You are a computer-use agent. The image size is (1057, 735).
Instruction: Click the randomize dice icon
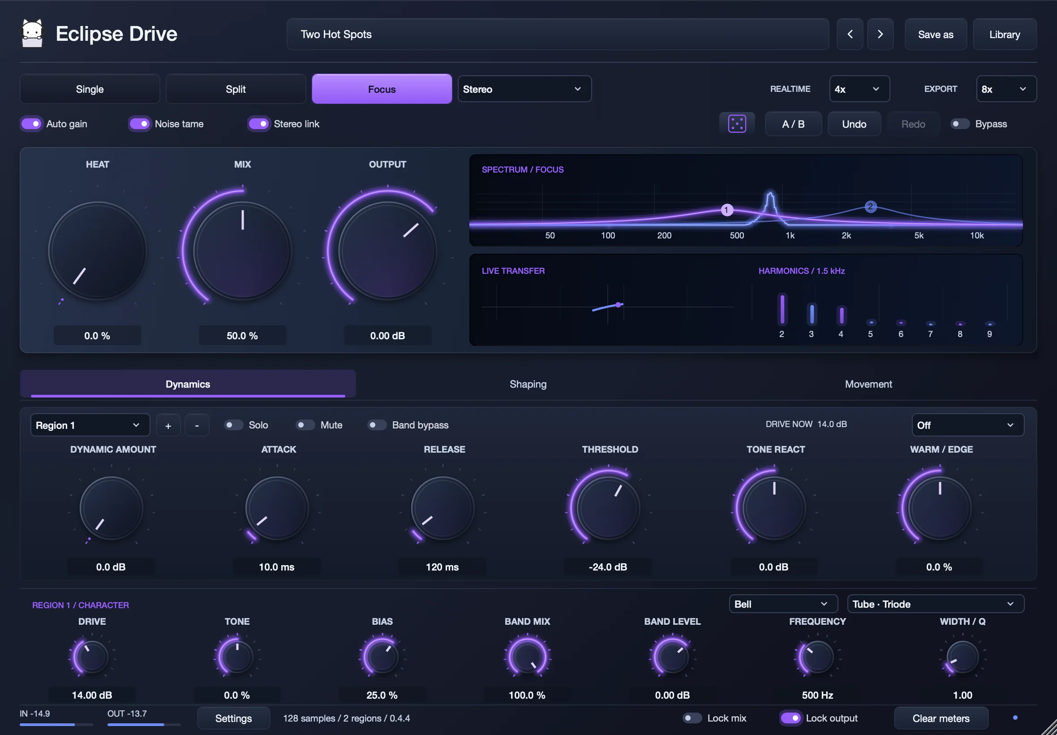click(737, 124)
